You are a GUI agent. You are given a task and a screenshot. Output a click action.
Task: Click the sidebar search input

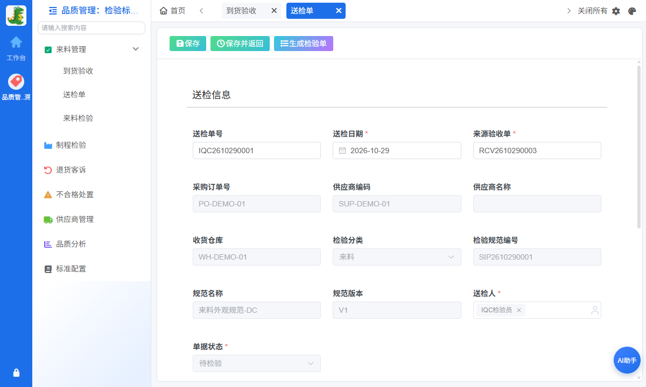(x=92, y=27)
